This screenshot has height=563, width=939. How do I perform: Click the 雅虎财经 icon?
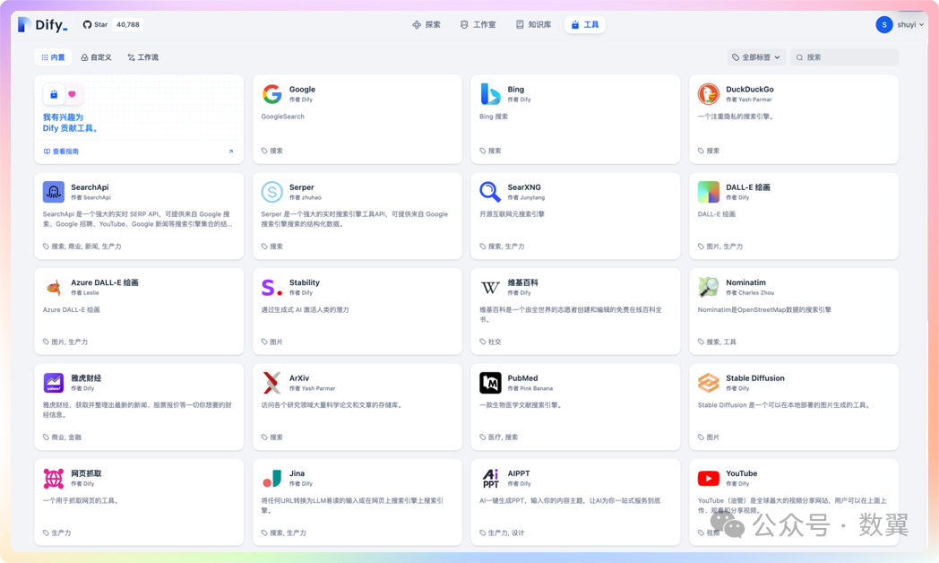coord(53,383)
